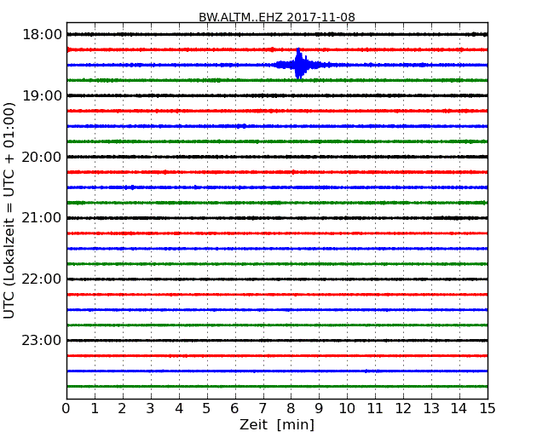This screenshot has width=554, height=443.
Task: Click the green trace just above 19:00
Action: 277,80
